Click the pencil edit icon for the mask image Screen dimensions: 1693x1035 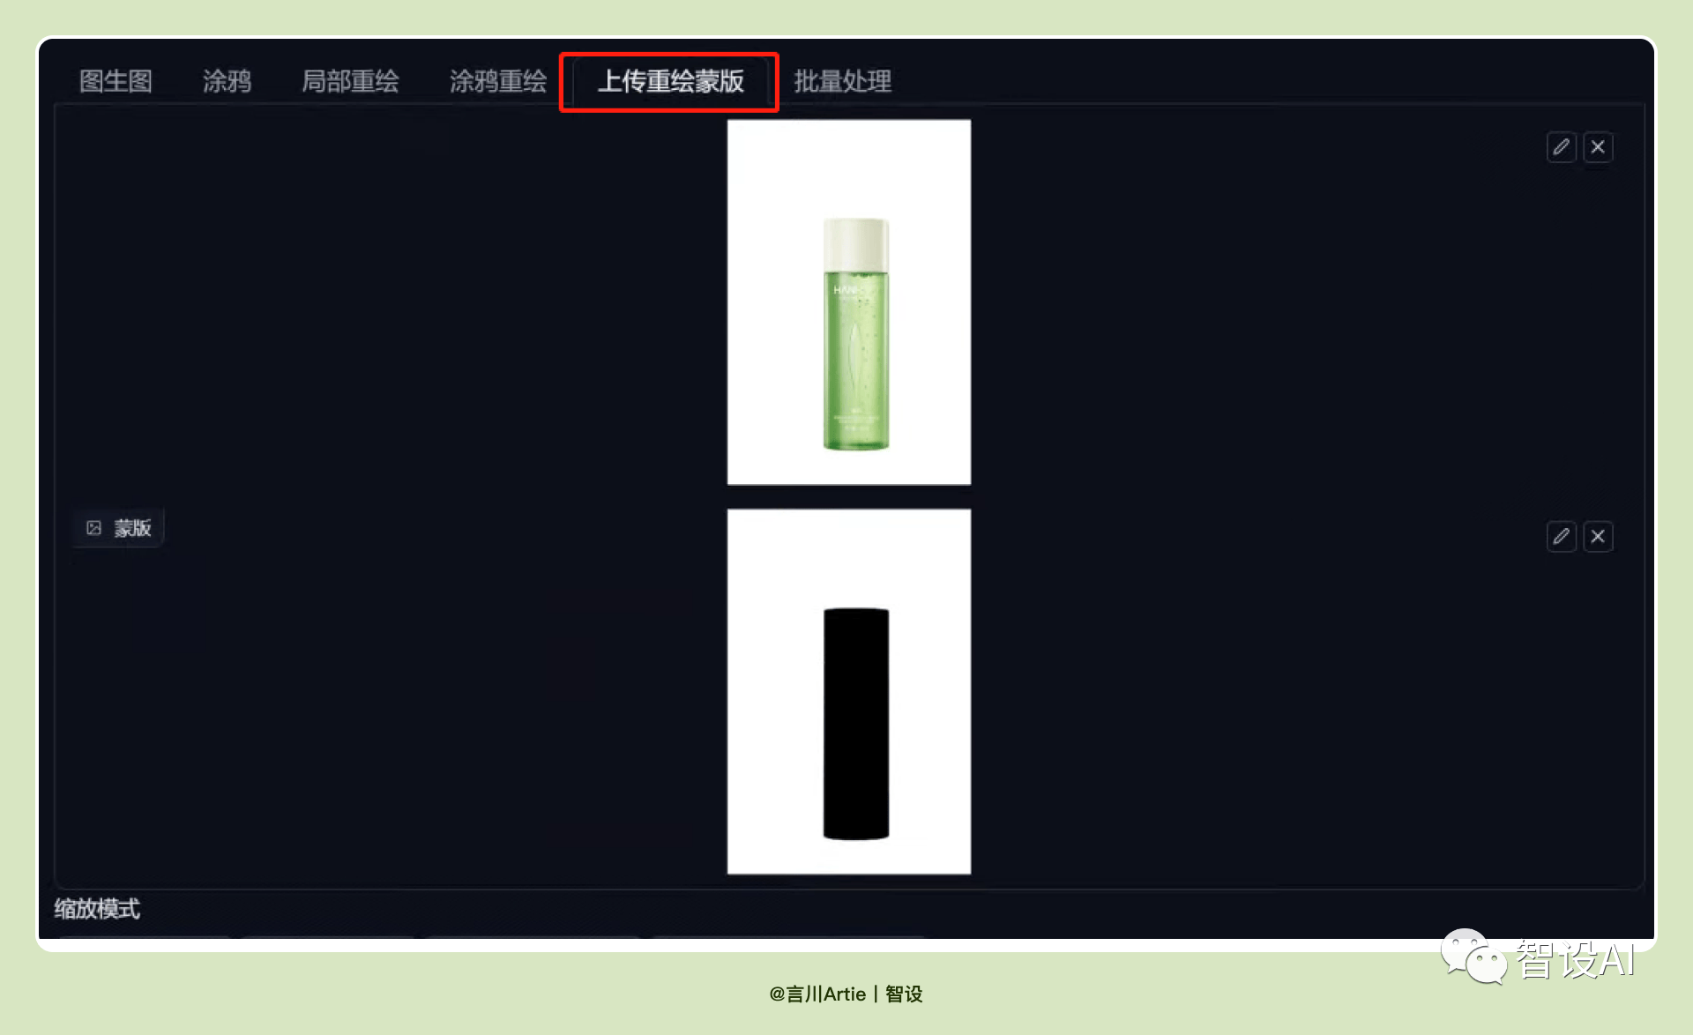[1561, 537]
